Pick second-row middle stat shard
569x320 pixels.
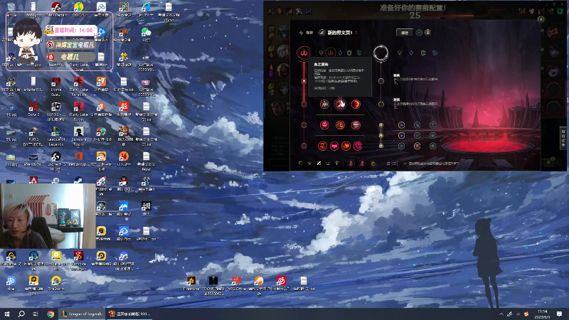[x=417, y=135]
